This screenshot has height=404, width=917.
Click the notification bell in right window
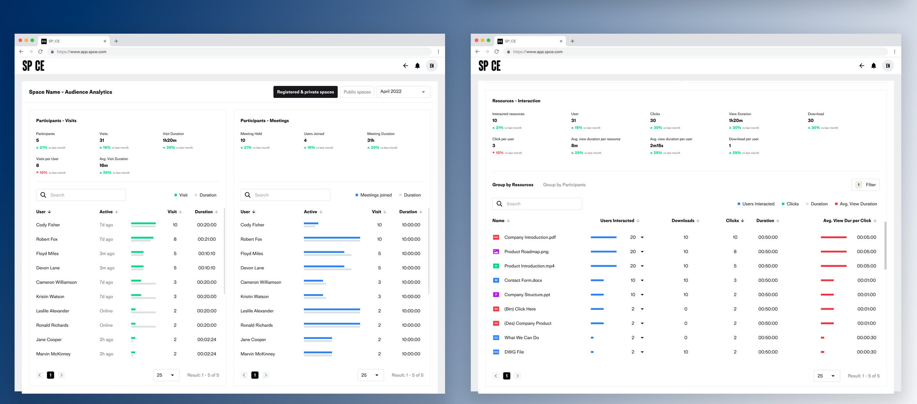[x=873, y=66]
